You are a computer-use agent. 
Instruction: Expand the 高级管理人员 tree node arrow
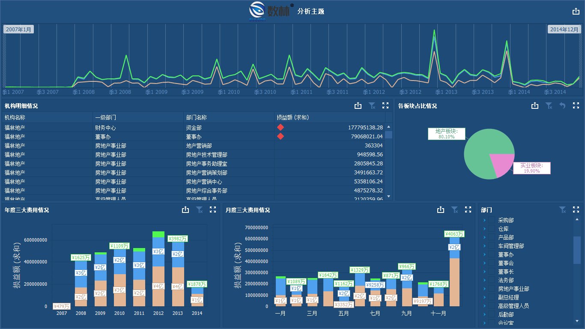click(x=484, y=305)
